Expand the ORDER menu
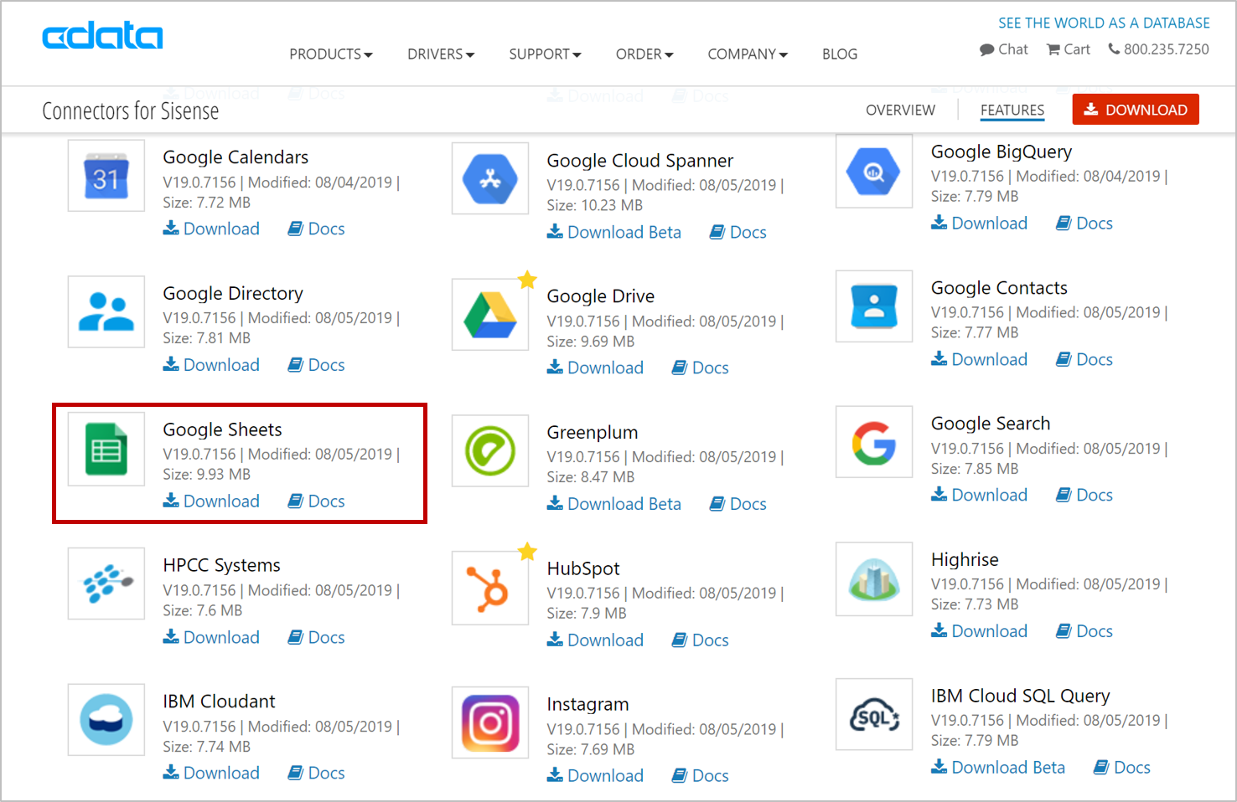The height and width of the screenshot is (802, 1237). click(x=644, y=54)
